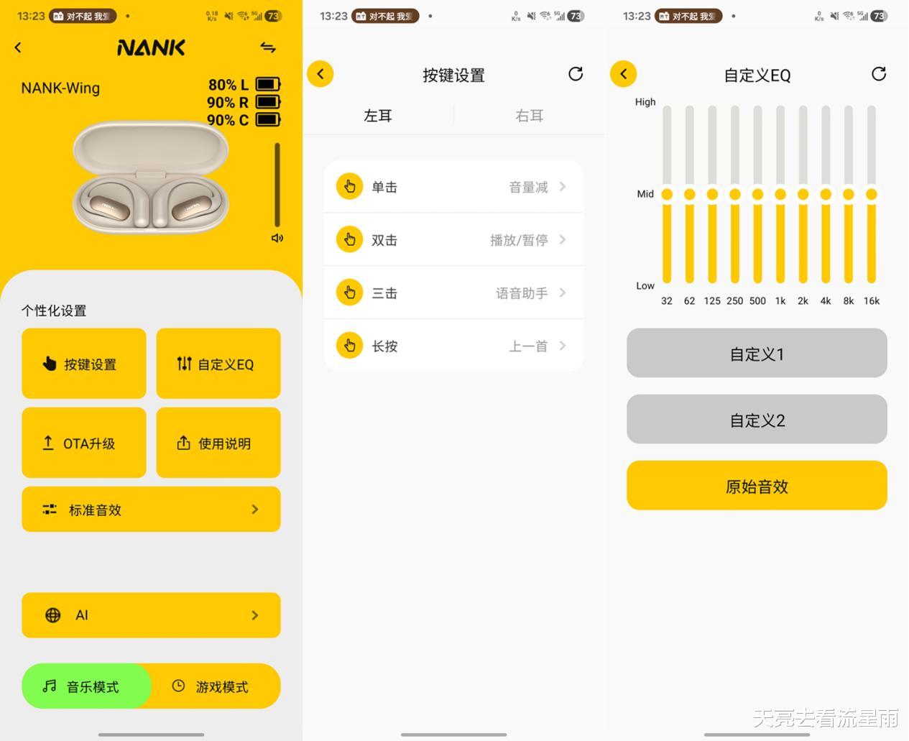Tap the 语音助手 value
This screenshot has width=909, height=741.
[x=522, y=293]
